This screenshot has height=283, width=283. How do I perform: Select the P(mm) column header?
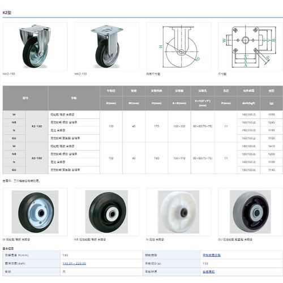226,103
